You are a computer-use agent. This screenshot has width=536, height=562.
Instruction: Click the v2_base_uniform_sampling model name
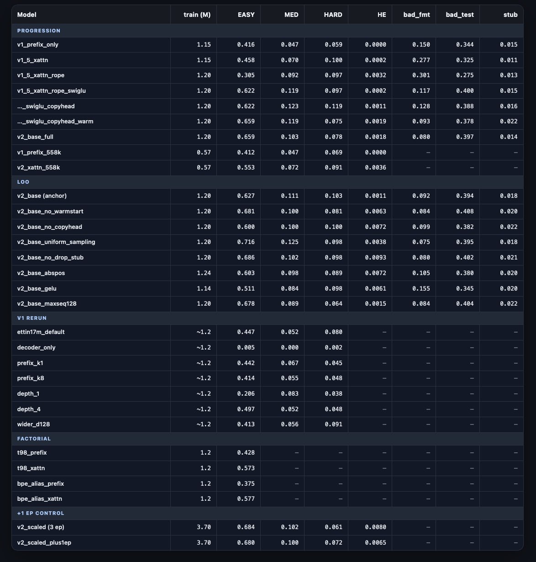click(x=57, y=242)
